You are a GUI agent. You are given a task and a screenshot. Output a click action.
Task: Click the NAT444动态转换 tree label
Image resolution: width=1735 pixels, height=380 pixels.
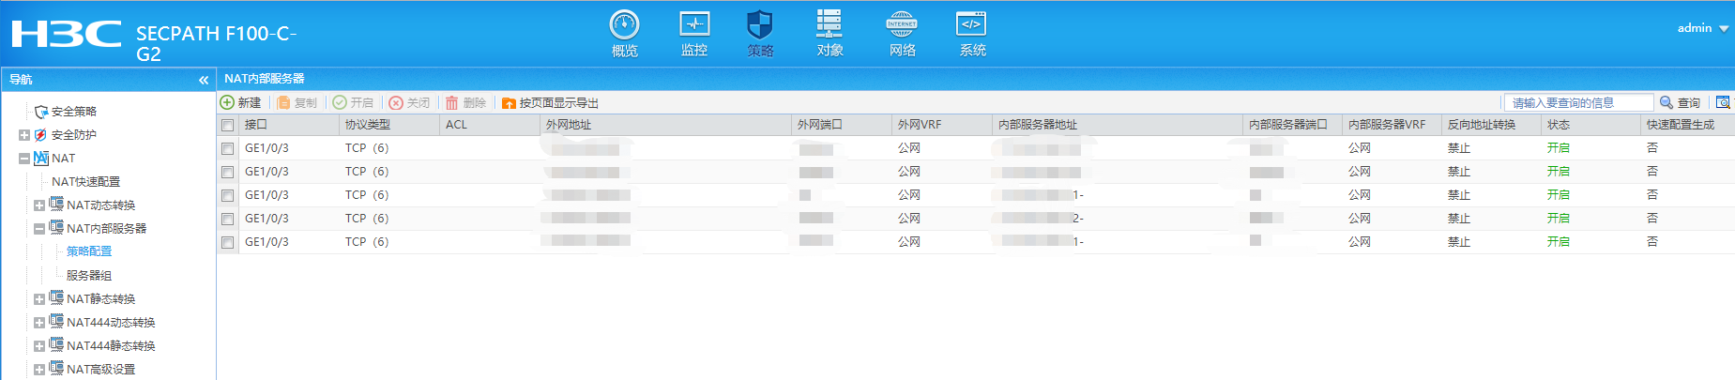point(111,323)
